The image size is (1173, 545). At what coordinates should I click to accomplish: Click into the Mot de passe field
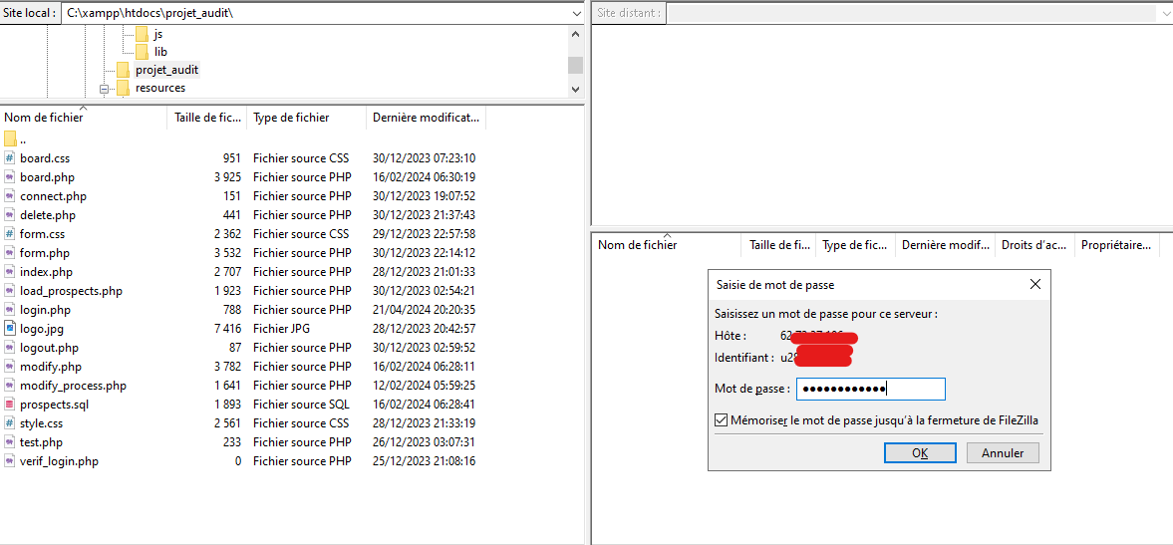(870, 390)
